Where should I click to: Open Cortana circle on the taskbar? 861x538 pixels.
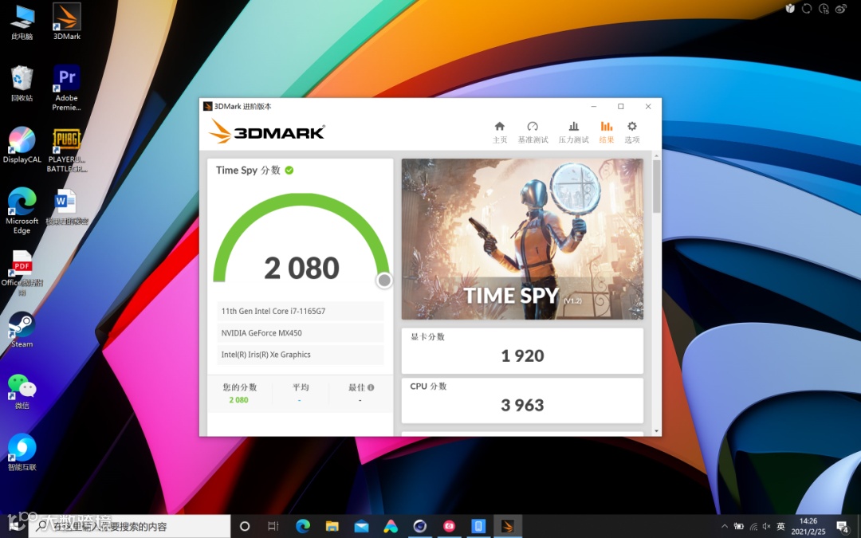pos(245,526)
